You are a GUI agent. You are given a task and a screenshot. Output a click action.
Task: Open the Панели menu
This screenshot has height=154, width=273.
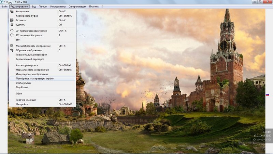click(x=43, y=7)
